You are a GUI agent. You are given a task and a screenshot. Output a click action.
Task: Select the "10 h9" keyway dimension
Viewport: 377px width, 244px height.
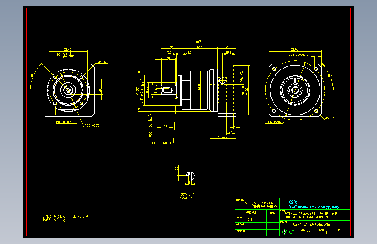(x=67, y=55)
